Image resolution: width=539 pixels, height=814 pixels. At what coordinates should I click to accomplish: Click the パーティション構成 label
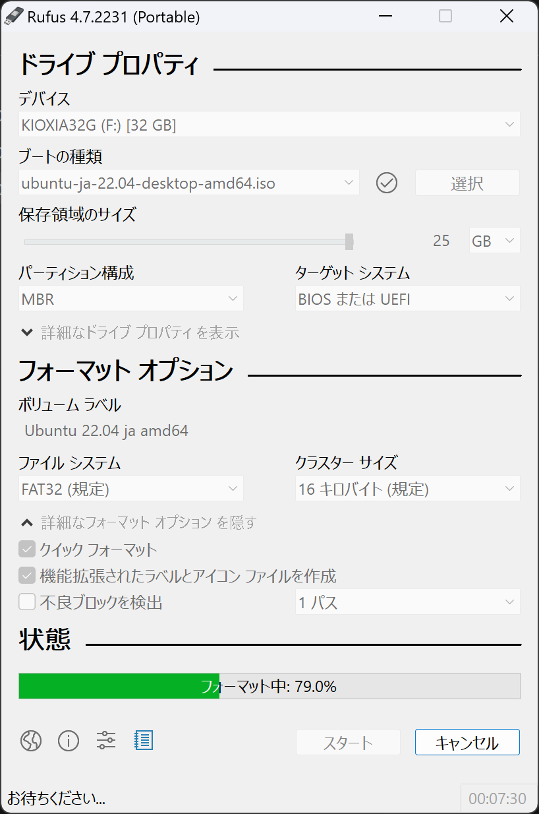[76, 272]
